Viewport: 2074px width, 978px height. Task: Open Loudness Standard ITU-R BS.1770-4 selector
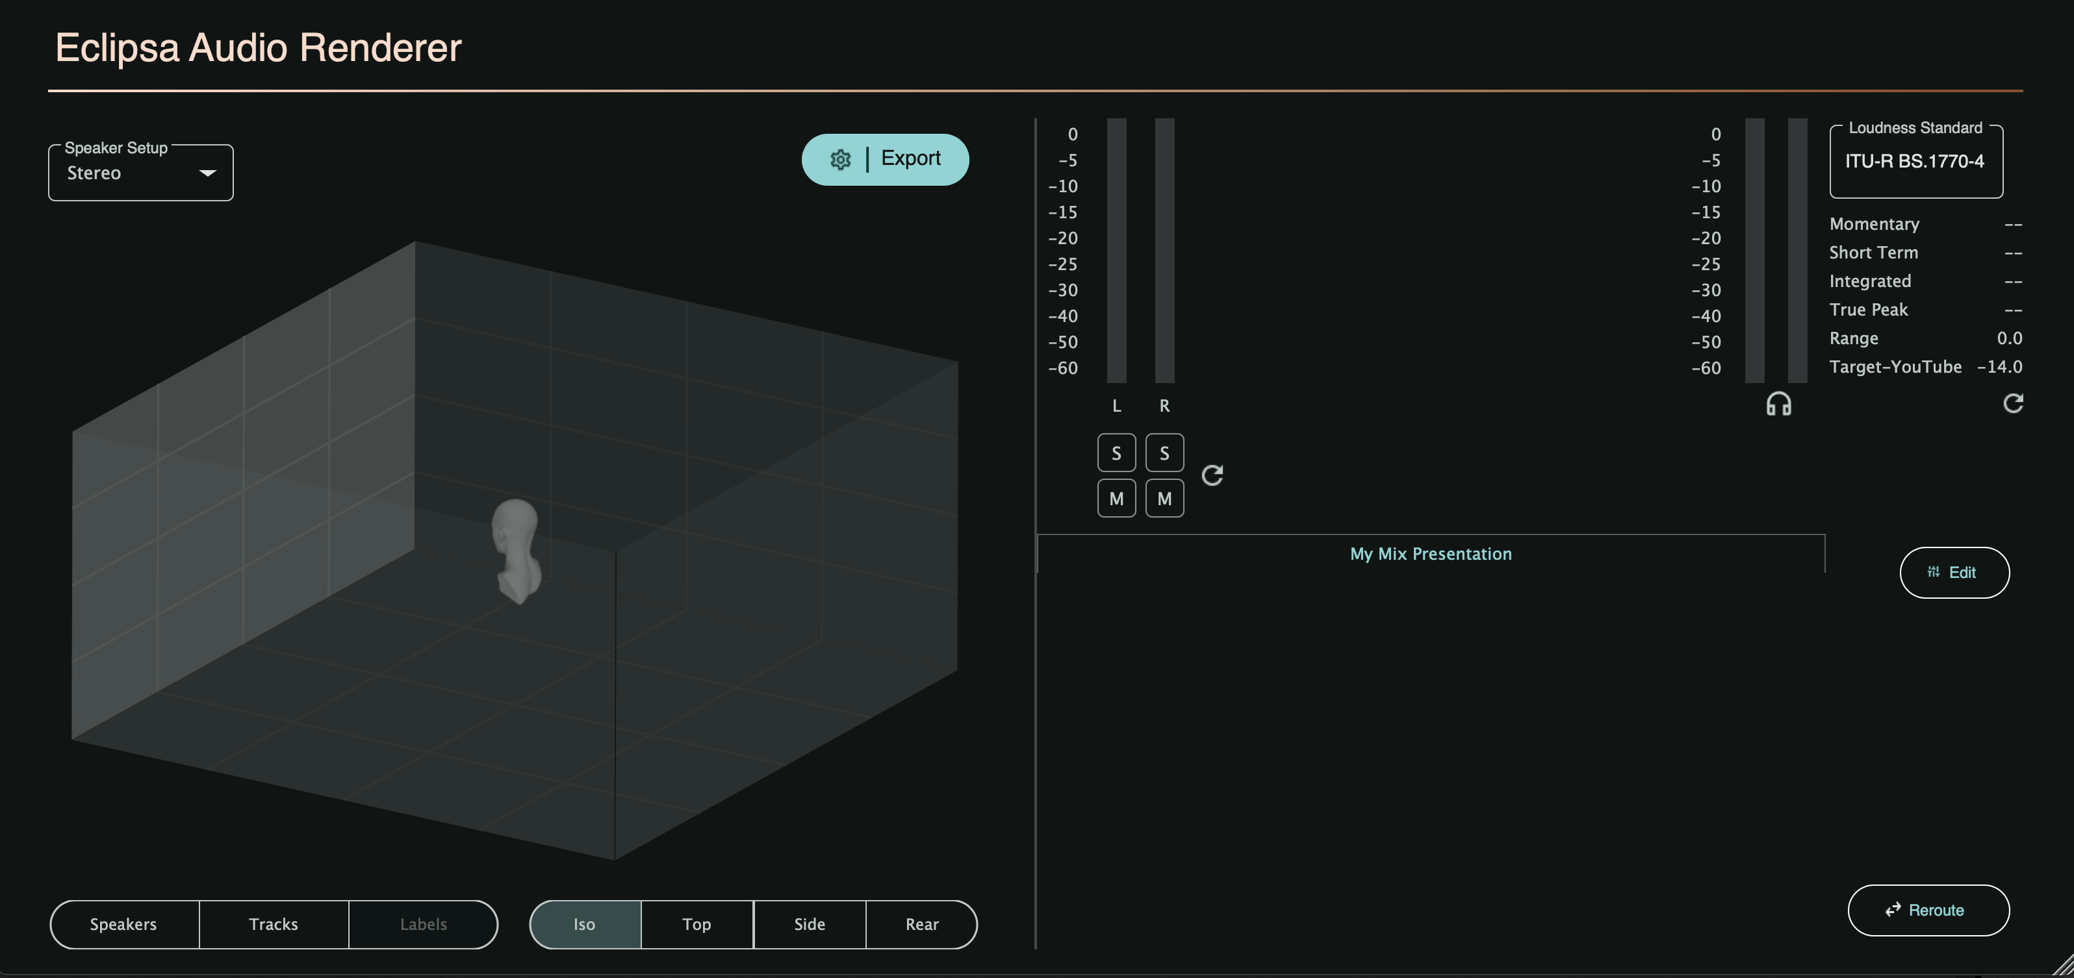coord(1915,162)
